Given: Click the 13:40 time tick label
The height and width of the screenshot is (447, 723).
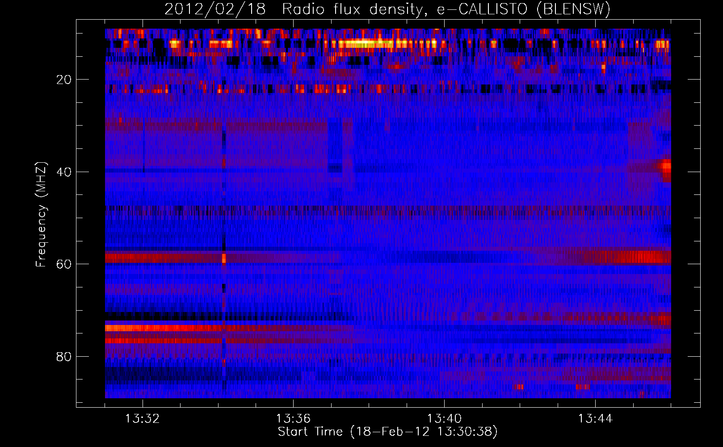Looking at the screenshot, I should pyautogui.click(x=444, y=419).
